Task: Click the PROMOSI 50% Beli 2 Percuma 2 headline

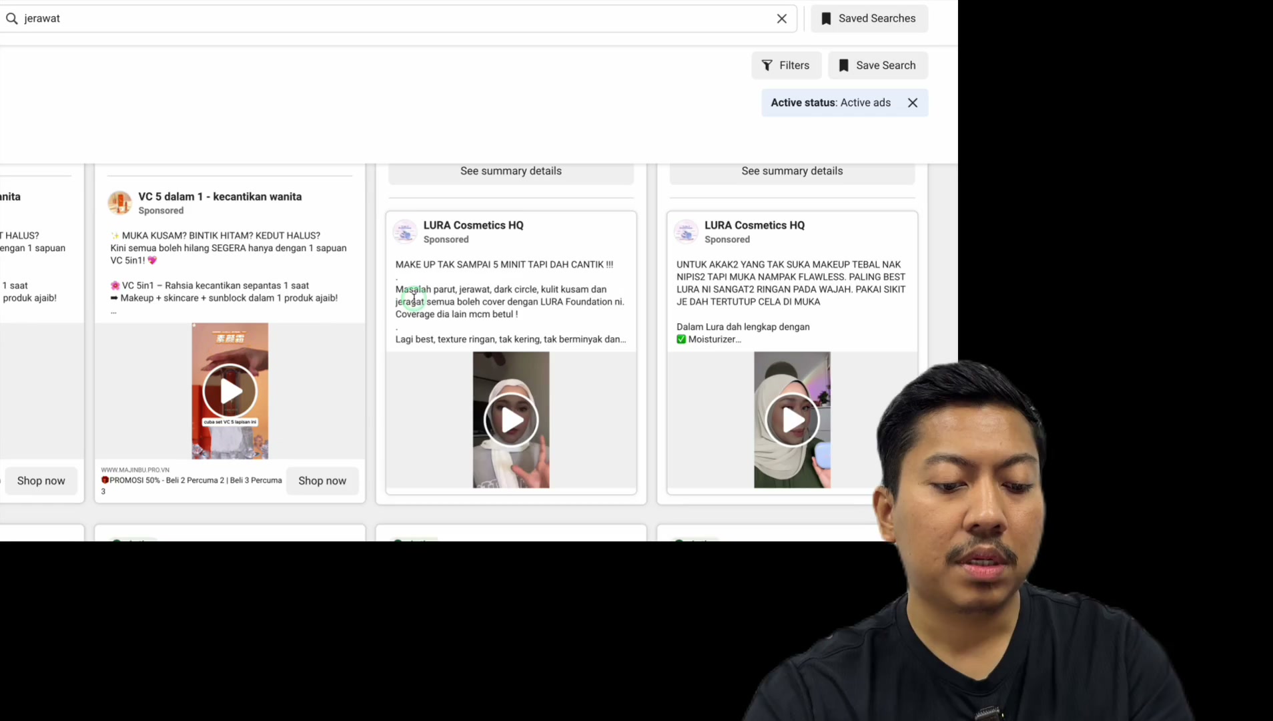Action: [x=191, y=485]
